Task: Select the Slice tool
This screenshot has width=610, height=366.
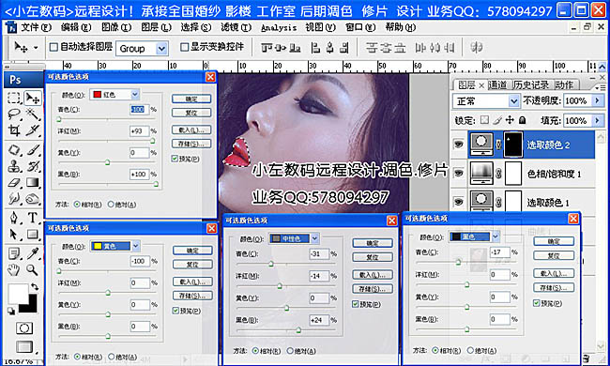Action: tap(32, 130)
